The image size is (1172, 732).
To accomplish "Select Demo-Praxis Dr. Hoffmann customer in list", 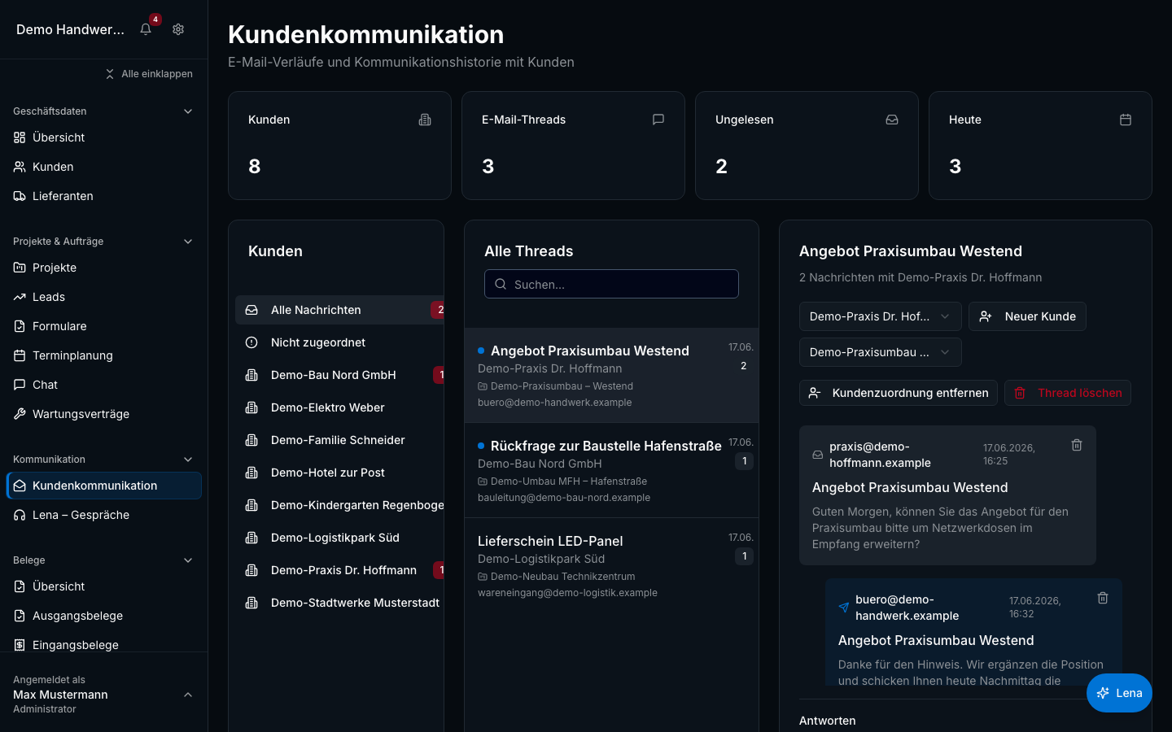I will point(339,570).
